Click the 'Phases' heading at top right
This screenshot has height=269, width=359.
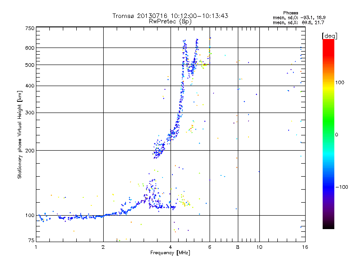[x=290, y=13]
